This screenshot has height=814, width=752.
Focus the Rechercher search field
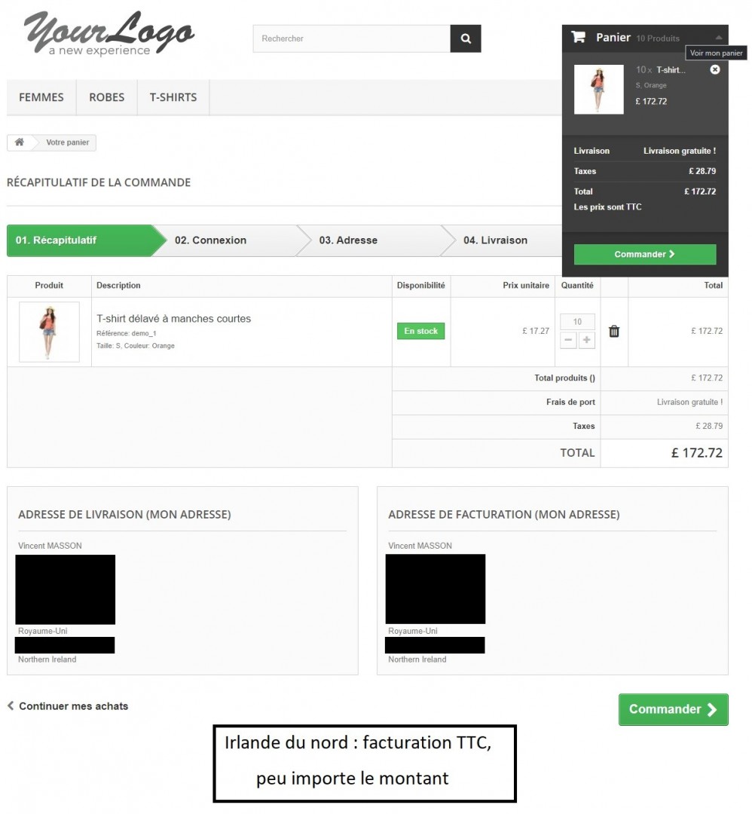351,38
